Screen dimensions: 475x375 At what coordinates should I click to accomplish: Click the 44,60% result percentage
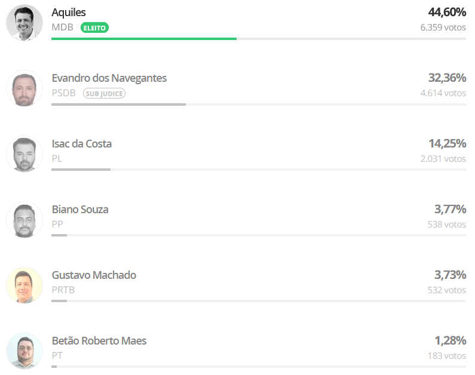[x=447, y=13]
